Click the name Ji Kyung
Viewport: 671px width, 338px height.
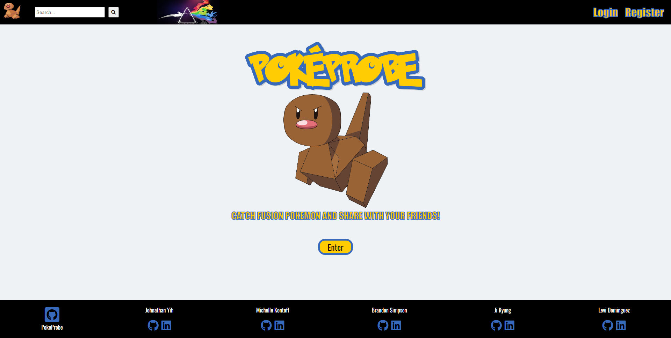click(503, 310)
